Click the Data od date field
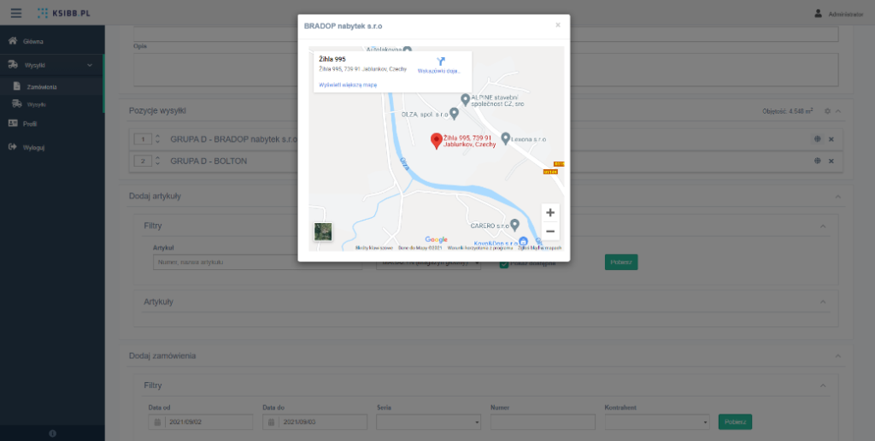 [x=209, y=422]
